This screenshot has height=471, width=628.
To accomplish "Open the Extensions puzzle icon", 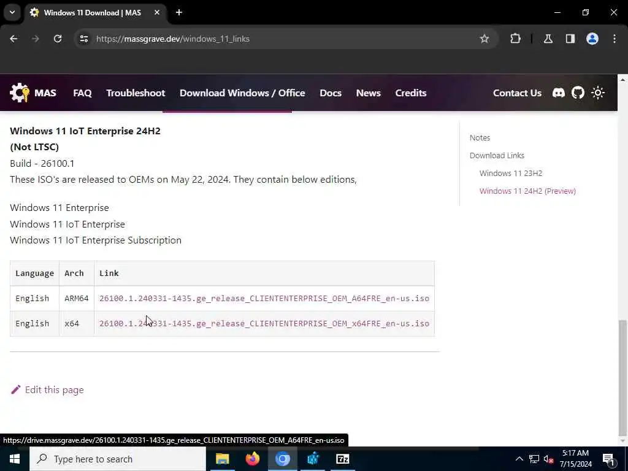I will 515,39.
